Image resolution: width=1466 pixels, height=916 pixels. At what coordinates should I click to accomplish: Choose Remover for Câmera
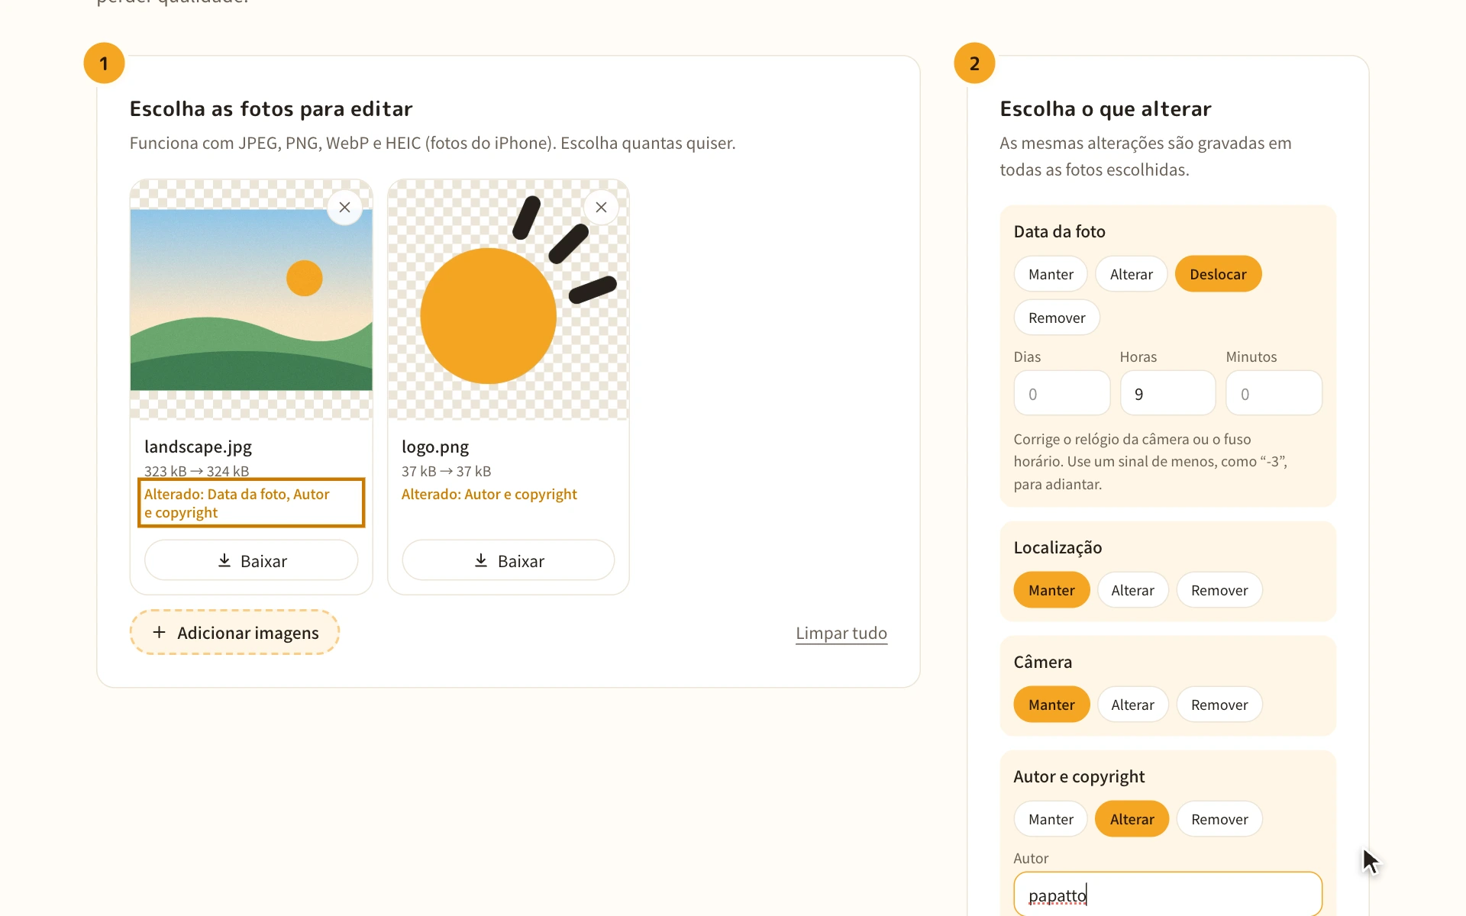coord(1219,705)
